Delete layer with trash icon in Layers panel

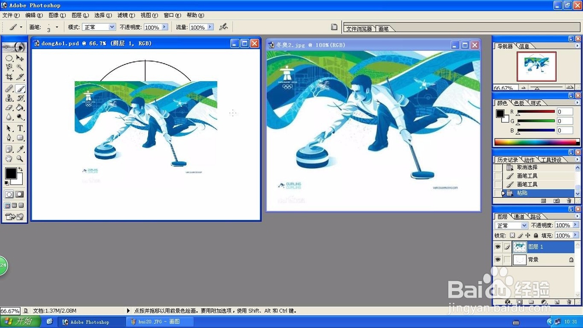click(569, 302)
